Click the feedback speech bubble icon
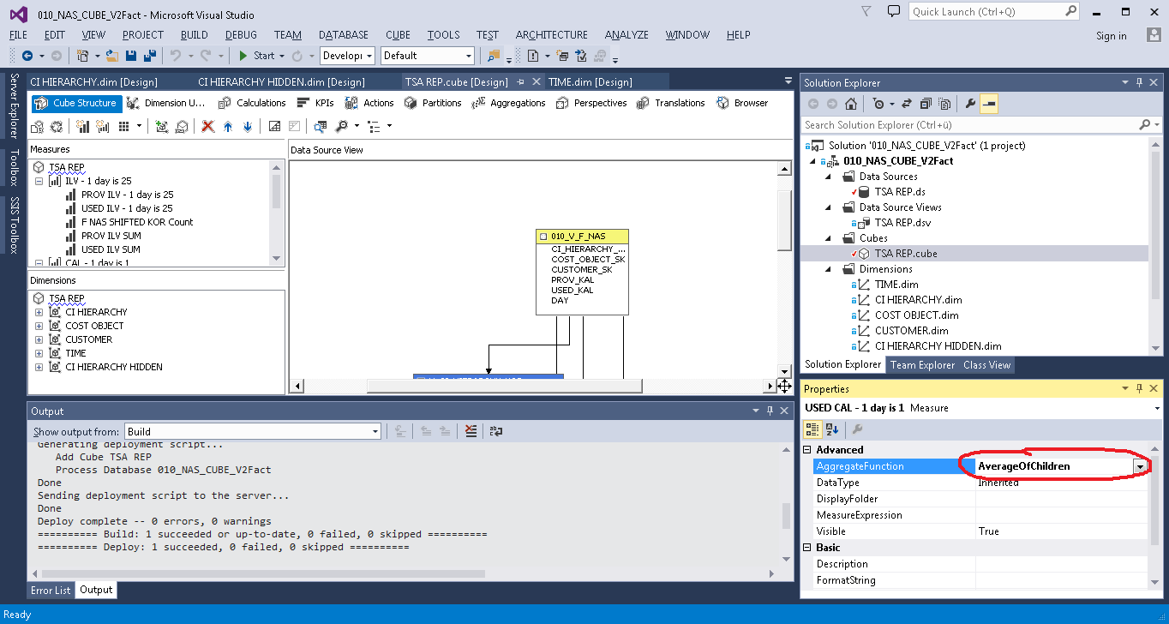Screen dimensions: 1169x624 pyautogui.click(x=894, y=11)
